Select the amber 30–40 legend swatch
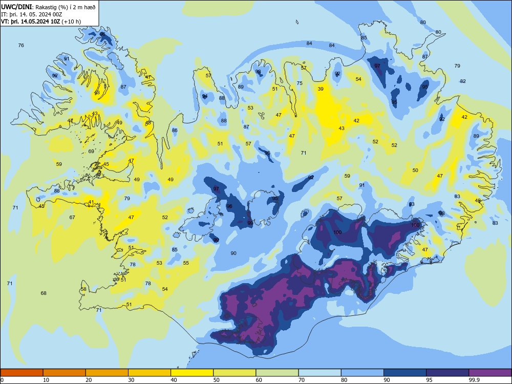Screen dimensions: 512x384 150,373
